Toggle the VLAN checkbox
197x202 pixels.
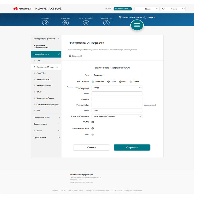coord(93,122)
